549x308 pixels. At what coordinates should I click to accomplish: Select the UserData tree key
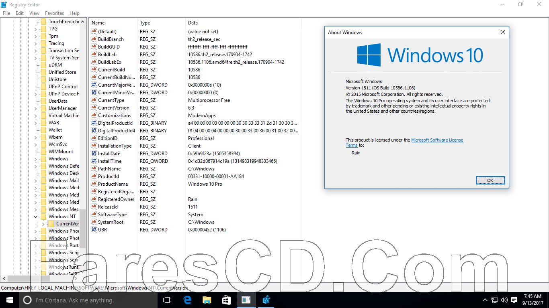(58, 101)
